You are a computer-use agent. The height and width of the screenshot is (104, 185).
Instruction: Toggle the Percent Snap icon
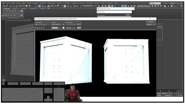[74, 6]
